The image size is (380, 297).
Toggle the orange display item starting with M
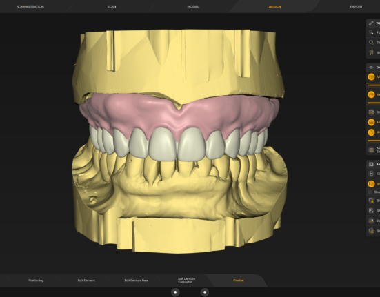click(x=371, y=122)
